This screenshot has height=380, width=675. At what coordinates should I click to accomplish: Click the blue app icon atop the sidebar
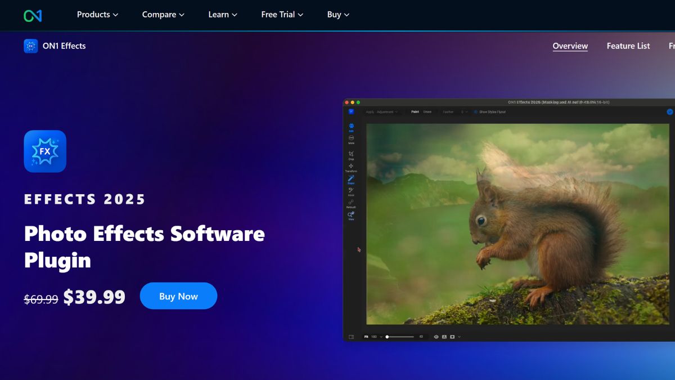pos(351,111)
